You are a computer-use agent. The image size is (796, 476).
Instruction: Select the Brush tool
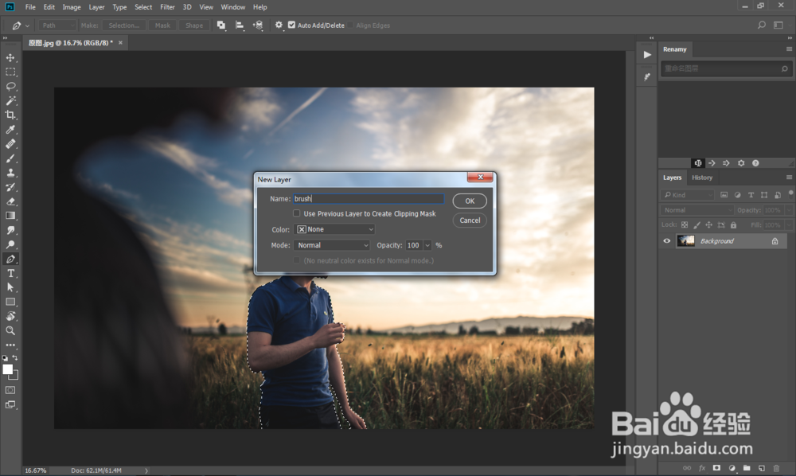[10, 158]
